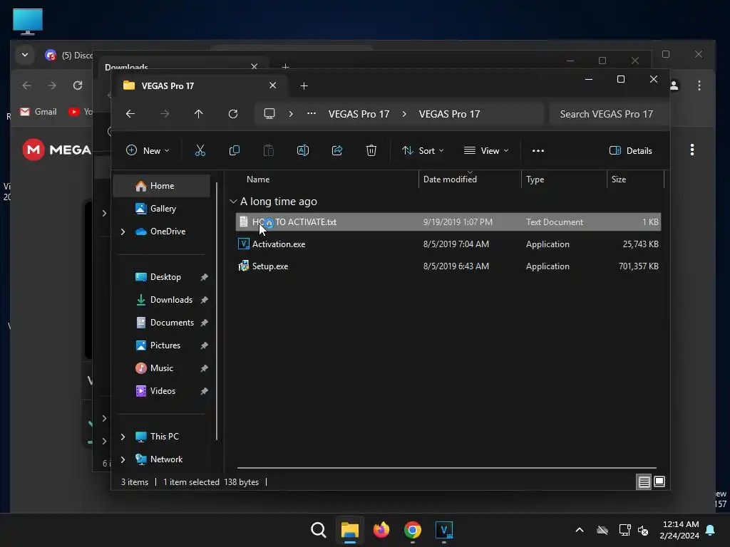
Task: Click the Chrome reload icon in background window
Action: click(78, 85)
